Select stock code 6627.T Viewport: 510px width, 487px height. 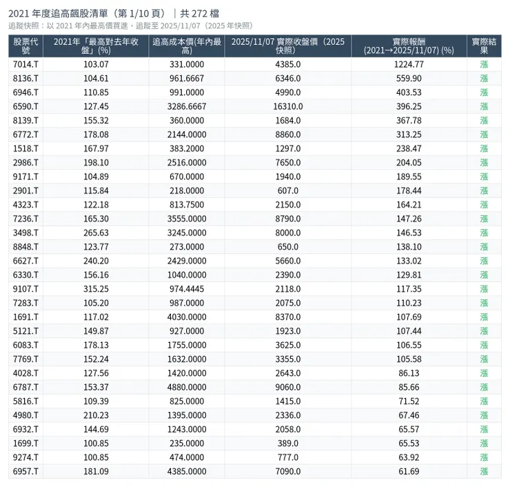[x=25, y=261]
